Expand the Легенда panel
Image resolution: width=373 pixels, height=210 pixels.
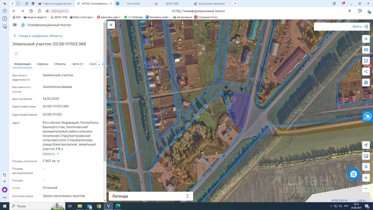click(x=151, y=196)
